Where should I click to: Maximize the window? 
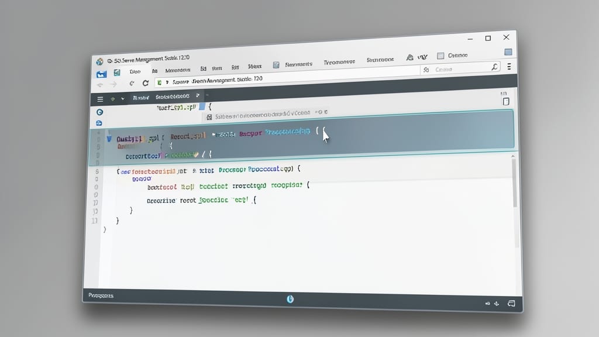[x=488, y=38]
